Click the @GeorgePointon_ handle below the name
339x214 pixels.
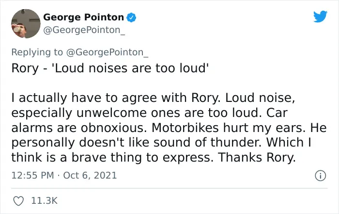click(84, 30)
